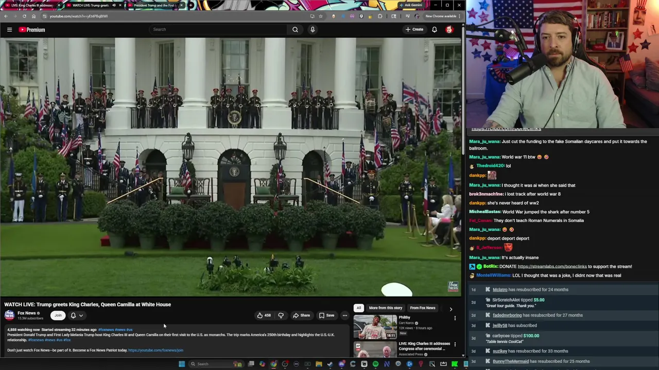The height and width of the screenshot is (370, 659).
Task: Dislike the video with thumbs-down button
Action: (281, 316)
